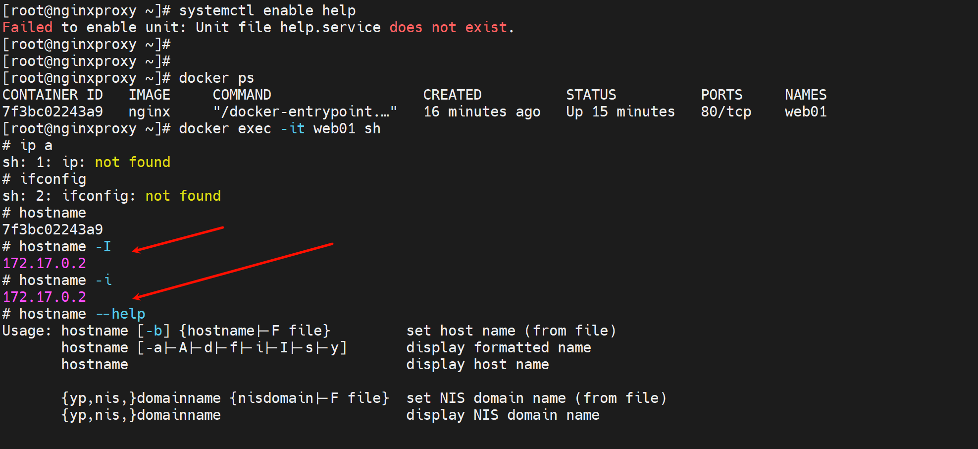Click the IMAGE column header
Image resolution: width=978 pixels, height=449 pixels.
(149, 95)
